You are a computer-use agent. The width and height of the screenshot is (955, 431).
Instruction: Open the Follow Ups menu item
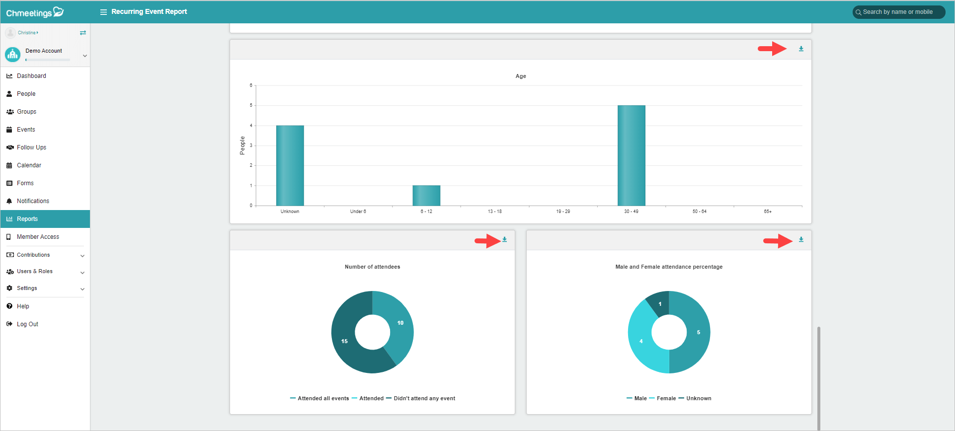45,147
